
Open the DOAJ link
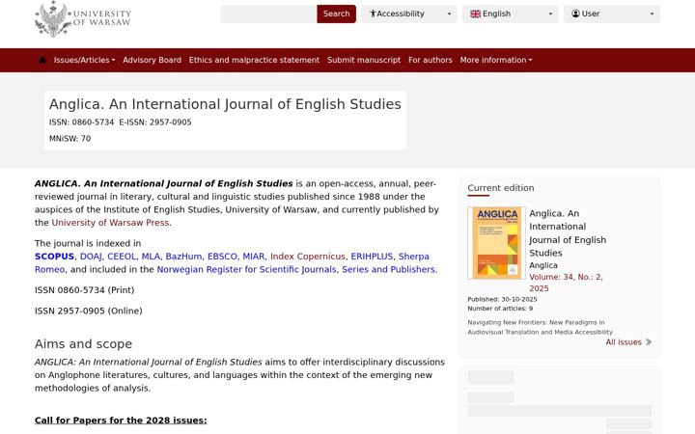[91, 257]
